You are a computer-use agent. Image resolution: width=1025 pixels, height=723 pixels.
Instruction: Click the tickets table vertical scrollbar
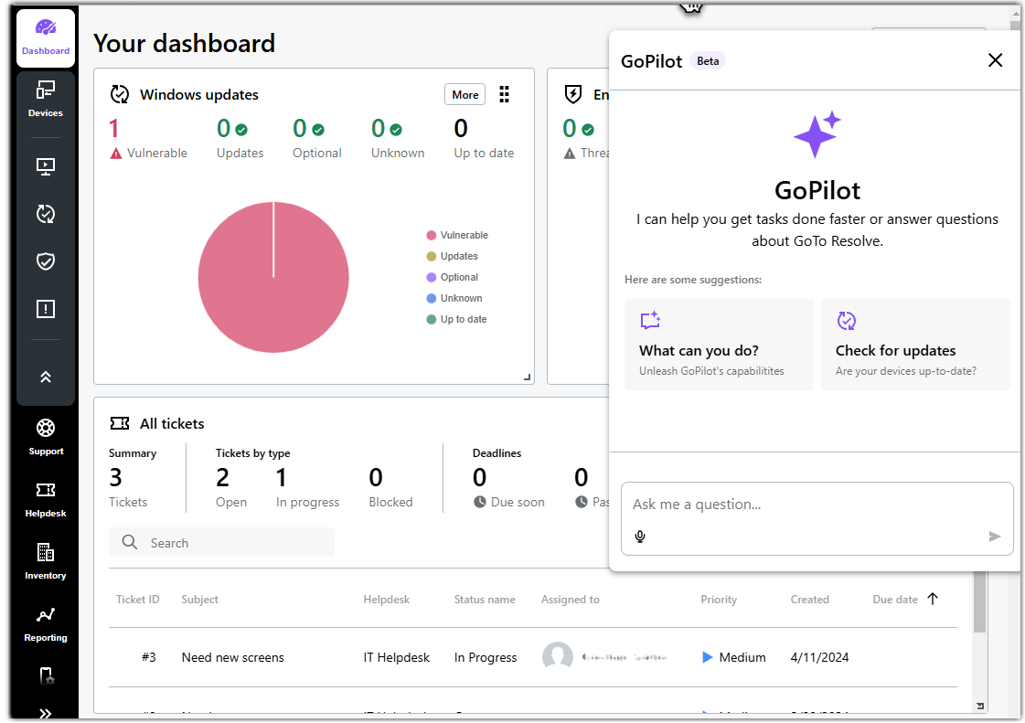point(979,601)
